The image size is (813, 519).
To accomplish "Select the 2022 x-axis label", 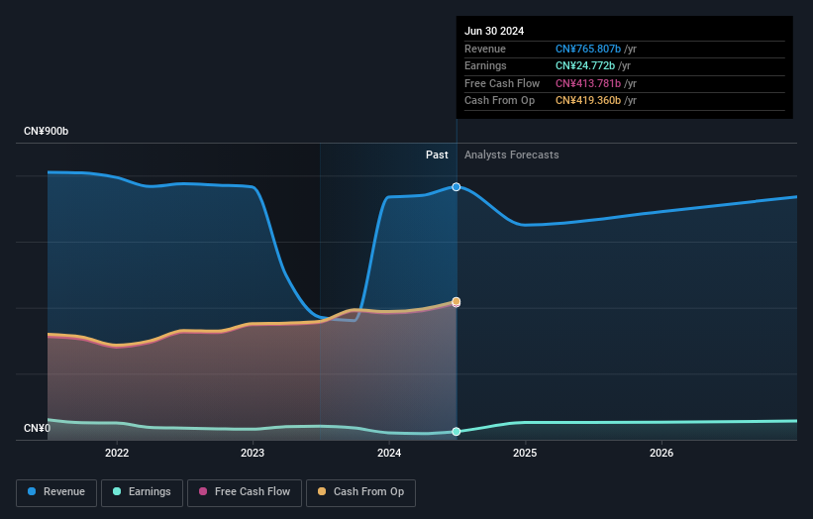I will 117,453.
